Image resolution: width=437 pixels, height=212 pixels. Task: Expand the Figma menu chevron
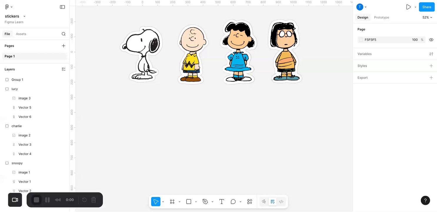click(11, 7)
